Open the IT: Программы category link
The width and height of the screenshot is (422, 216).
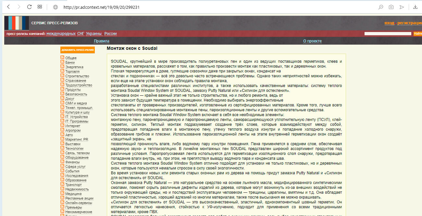pos(77,122)
